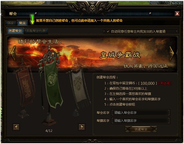184x144 pixels.
Task: Click the 创建帮会 confirm button
Action: (141, 129)
